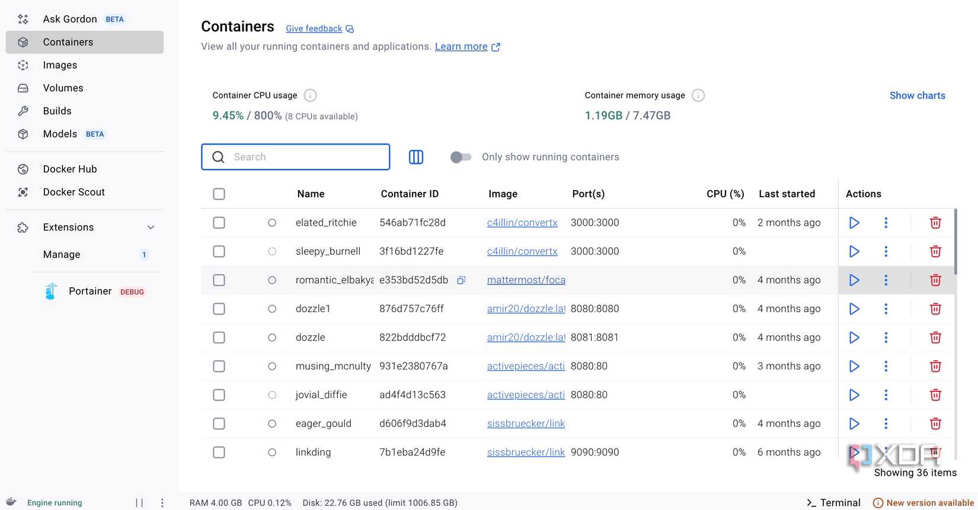The width and height of the screenshot is (978, 510).
Task: Click the Show charts link
Action: click(x=917, y=95)
